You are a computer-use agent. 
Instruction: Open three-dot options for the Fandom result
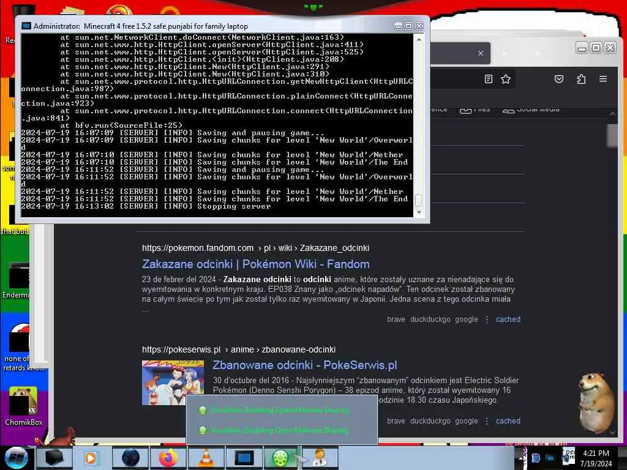pos(487,319)
